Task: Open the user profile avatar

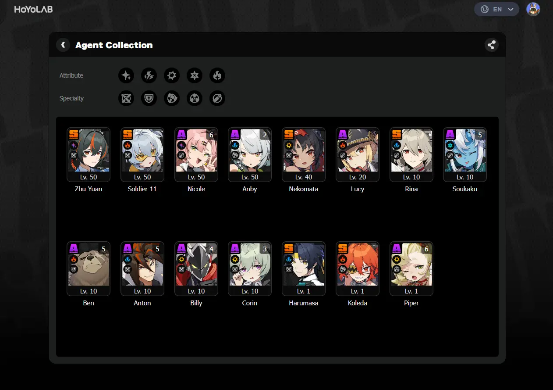Action: coord(533,9)
